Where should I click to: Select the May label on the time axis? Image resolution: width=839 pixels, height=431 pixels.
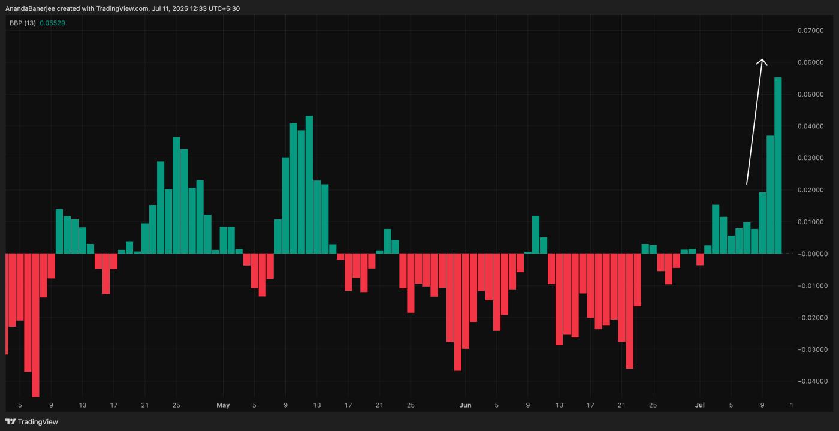point(223,405)
